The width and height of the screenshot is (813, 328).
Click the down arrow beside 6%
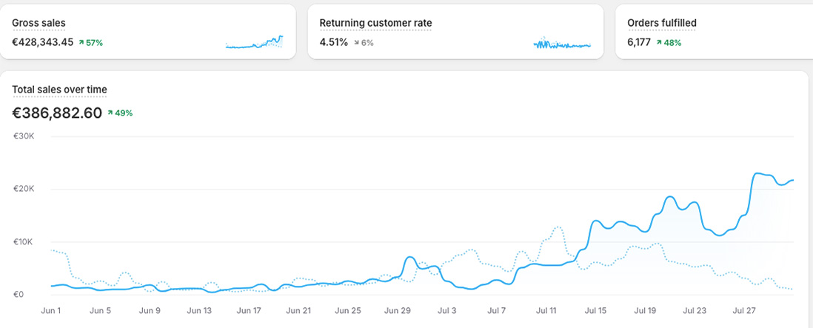pyautogui.click(x=356, y=43)
